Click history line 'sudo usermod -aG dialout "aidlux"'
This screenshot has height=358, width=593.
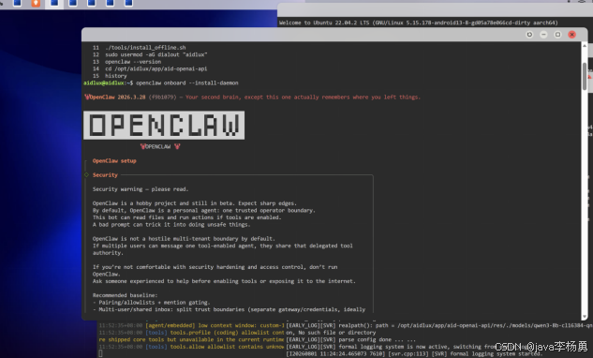click(156, 54)
